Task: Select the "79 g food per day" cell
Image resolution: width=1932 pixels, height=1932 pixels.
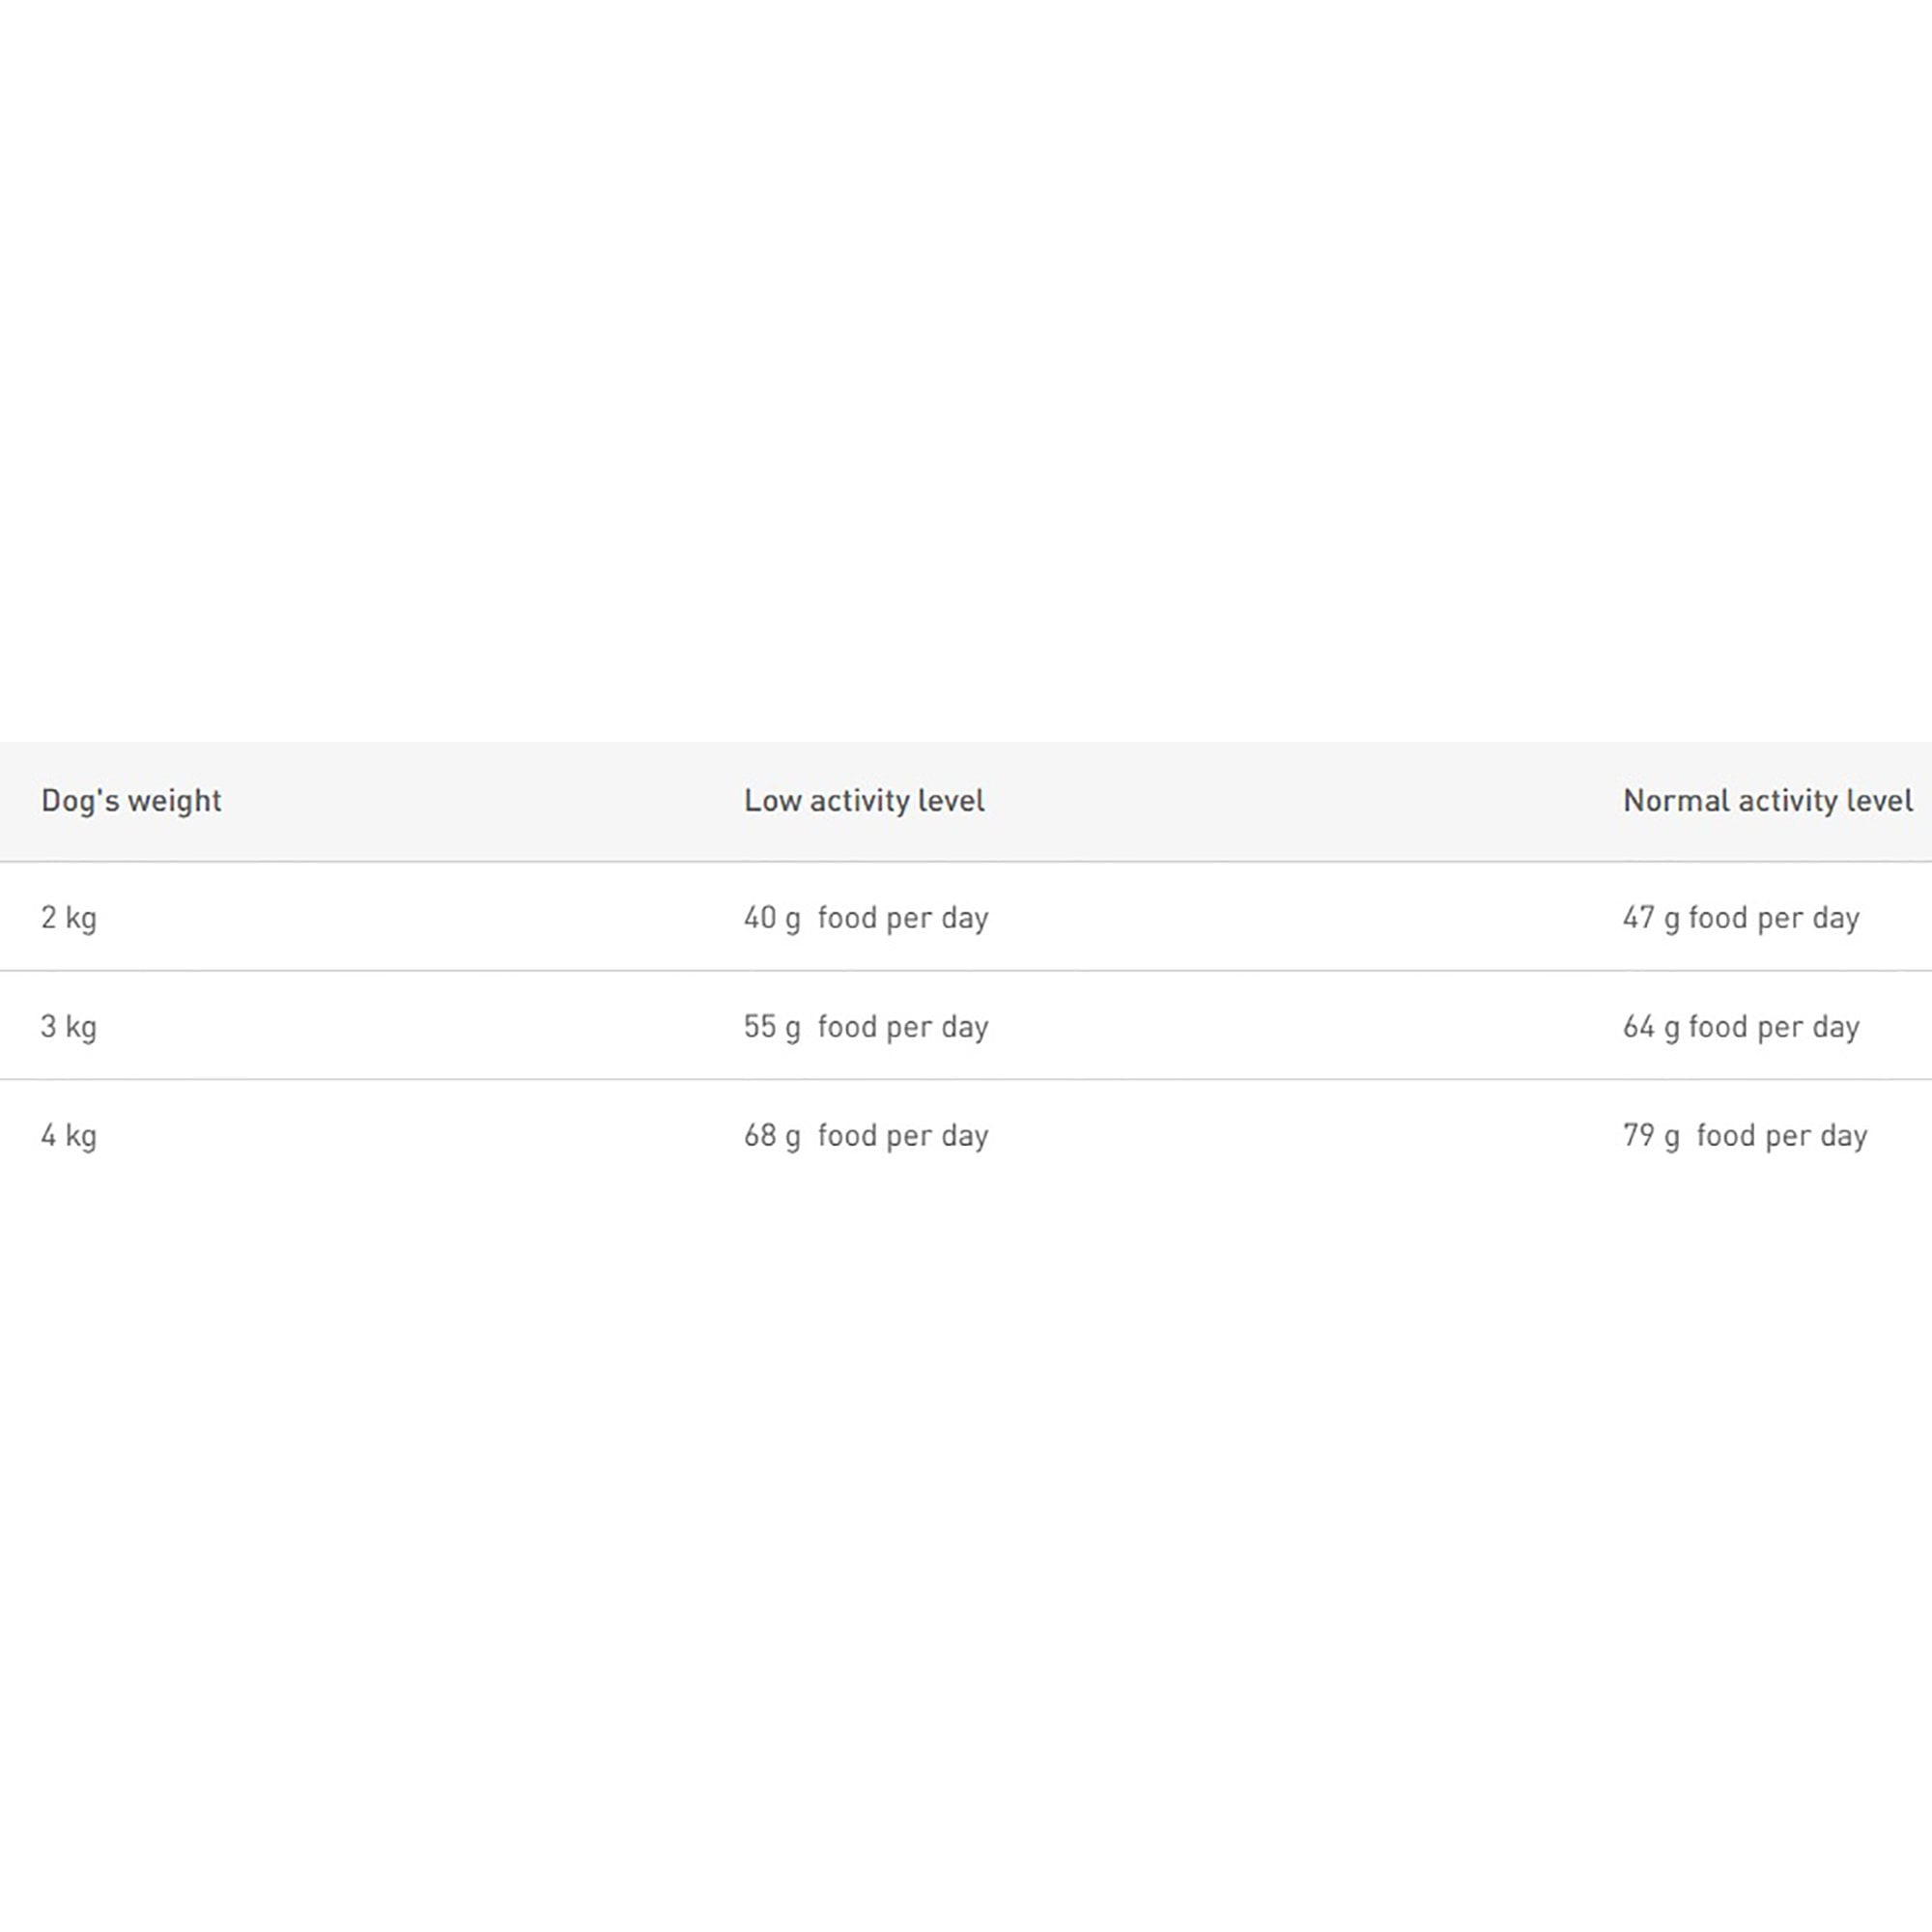Action: [x=1745, y=1136]
